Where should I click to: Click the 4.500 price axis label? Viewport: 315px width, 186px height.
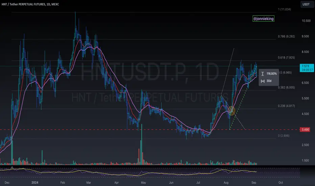305,114
